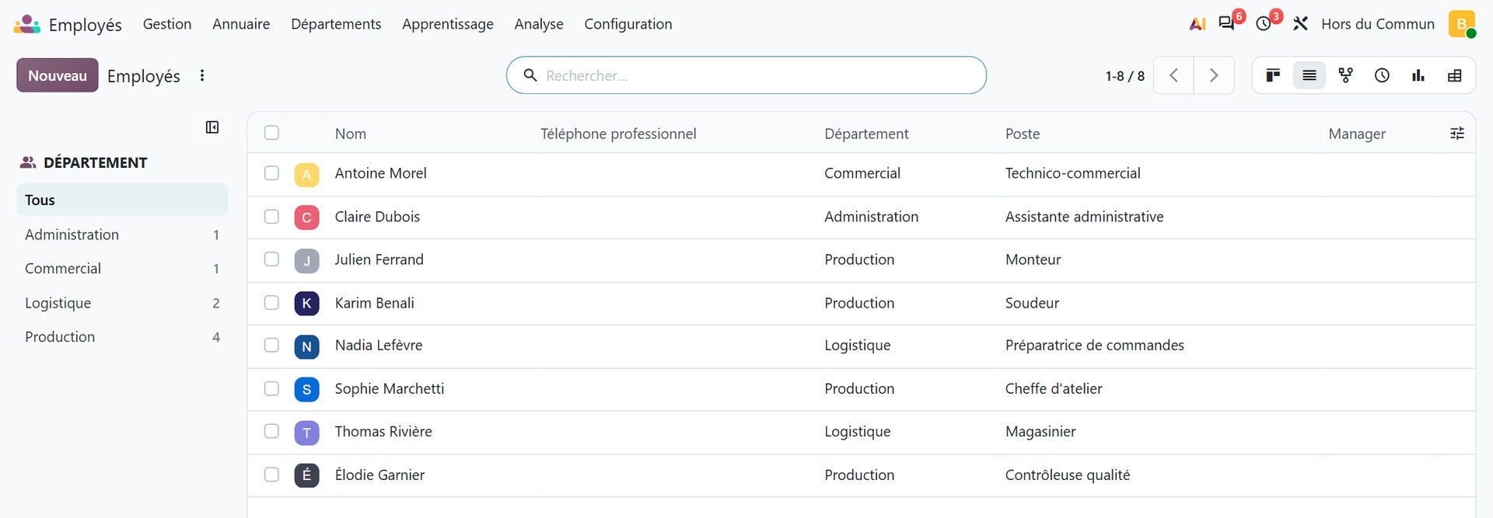
Task: Switch to Pivot table view
Action: coord(1455,75)
